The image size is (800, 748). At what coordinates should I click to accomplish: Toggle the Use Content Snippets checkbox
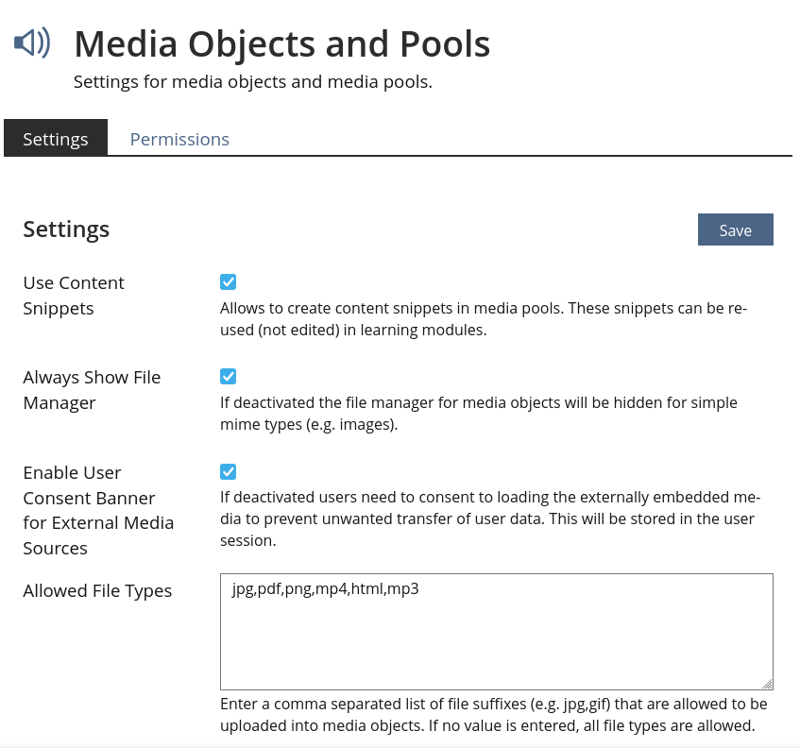(x=228, y=282)
